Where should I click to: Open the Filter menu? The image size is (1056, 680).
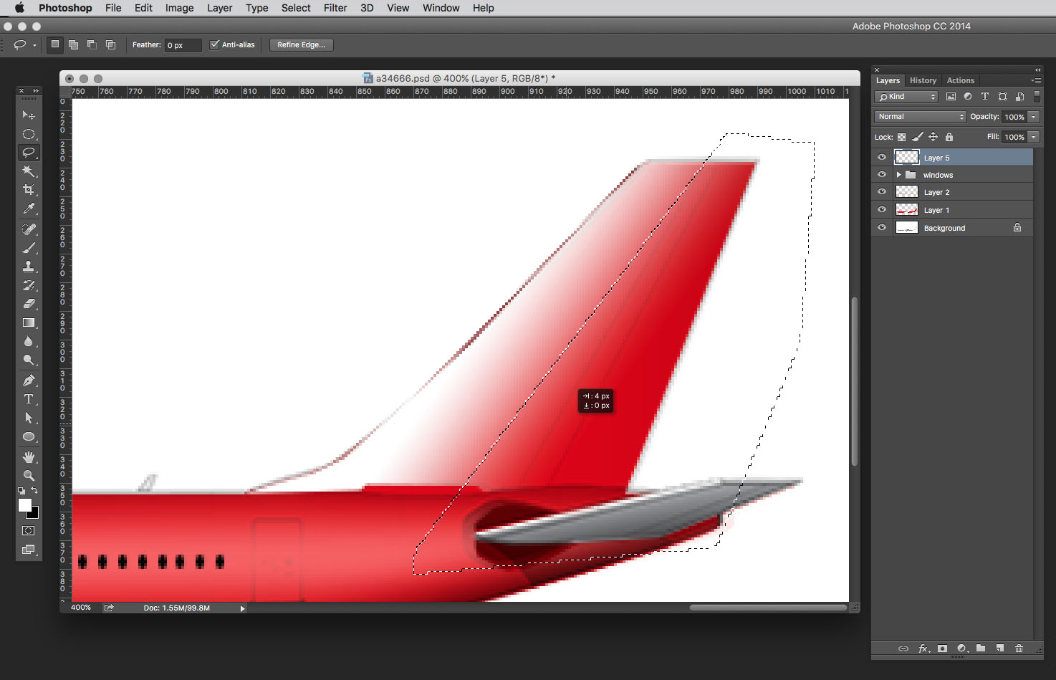tap(335, 8)
